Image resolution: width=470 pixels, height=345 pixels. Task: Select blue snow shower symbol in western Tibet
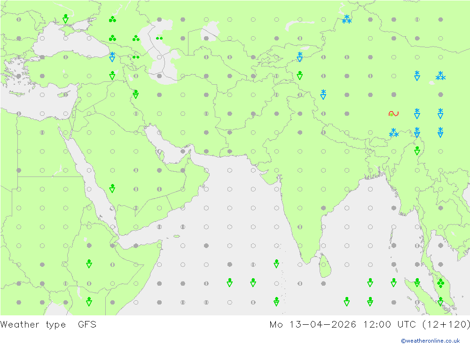[x=323, y=94]
